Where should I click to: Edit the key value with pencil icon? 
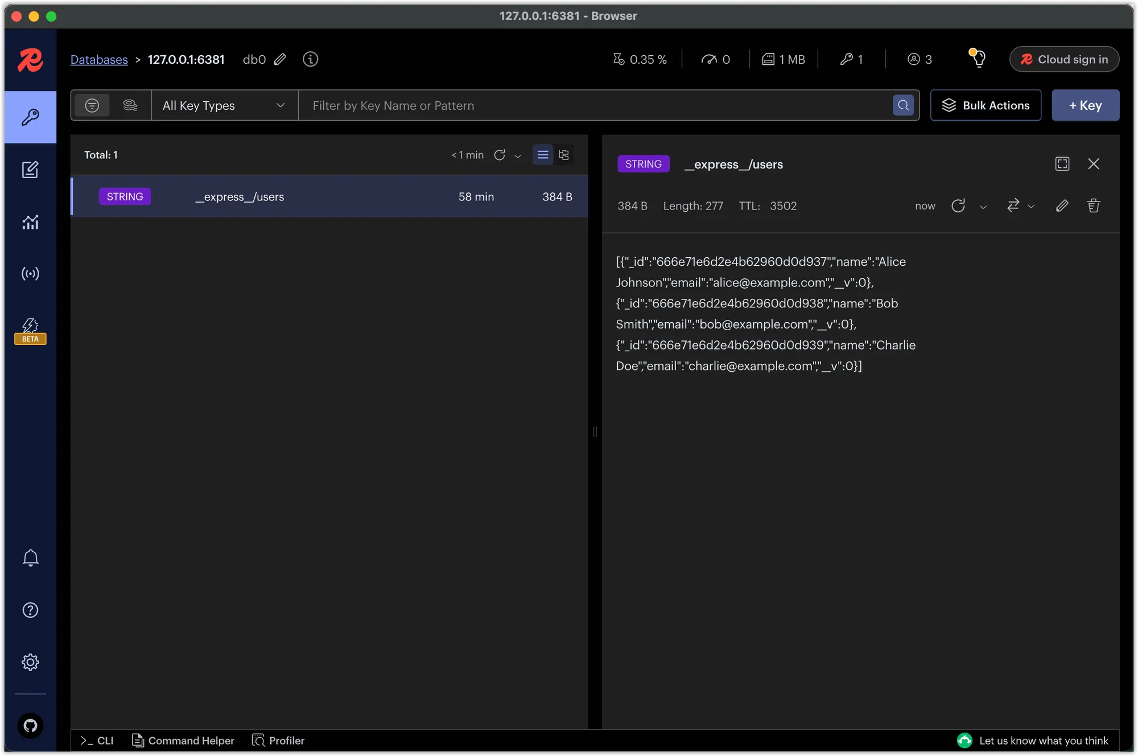tap(1062, 206)
